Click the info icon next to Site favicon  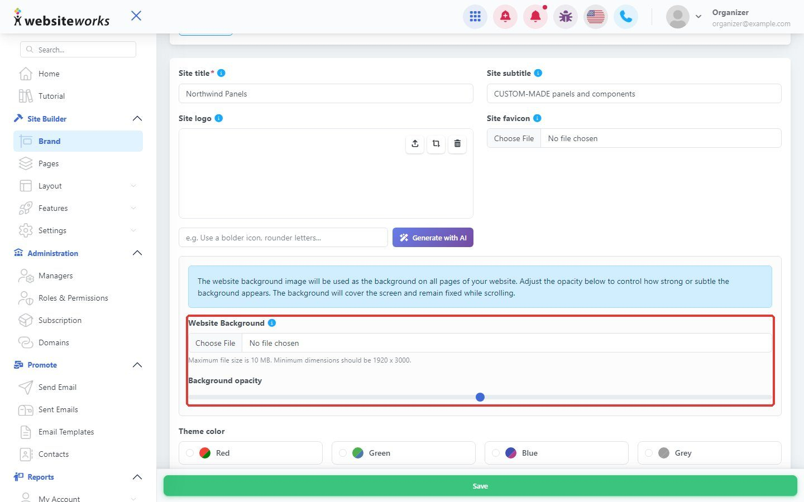coord(537,118)
